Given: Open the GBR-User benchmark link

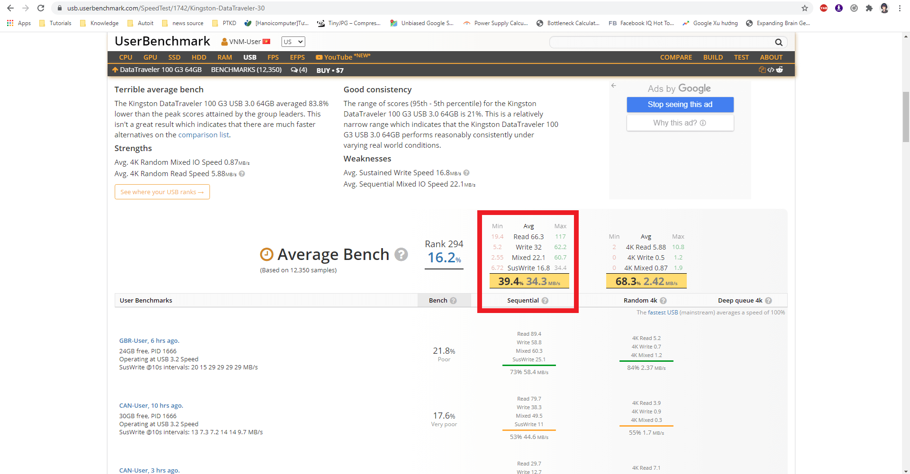Looking at the screenshot, I should click(x=149, y=340).
